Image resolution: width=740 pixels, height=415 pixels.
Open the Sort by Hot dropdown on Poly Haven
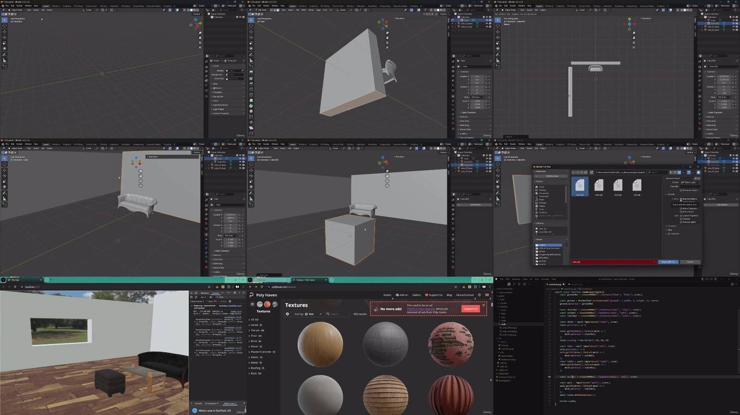pyautogui.click(x=308, y=314)
